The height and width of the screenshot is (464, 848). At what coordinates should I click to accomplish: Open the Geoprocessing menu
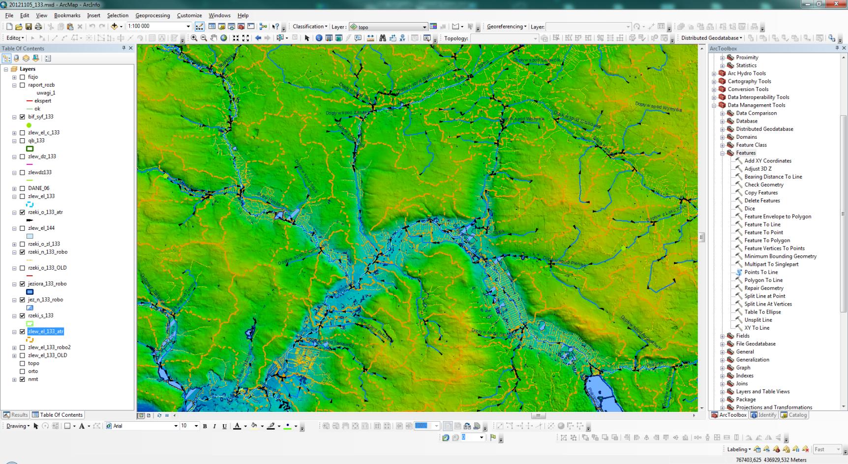pyautogui.click(x=152, y=16)
